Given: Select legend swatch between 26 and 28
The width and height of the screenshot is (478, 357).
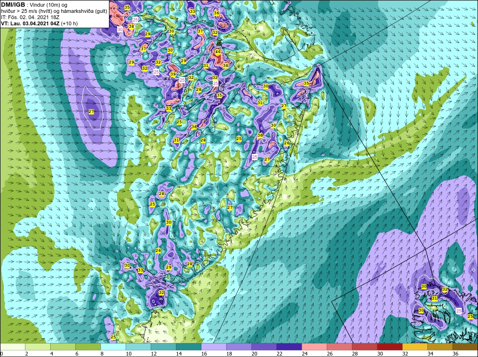Looking at the screenshot, I should pos(339,347).
